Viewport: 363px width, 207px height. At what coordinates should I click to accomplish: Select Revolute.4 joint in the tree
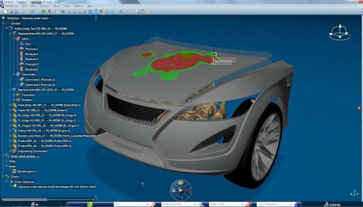(31, 59)
